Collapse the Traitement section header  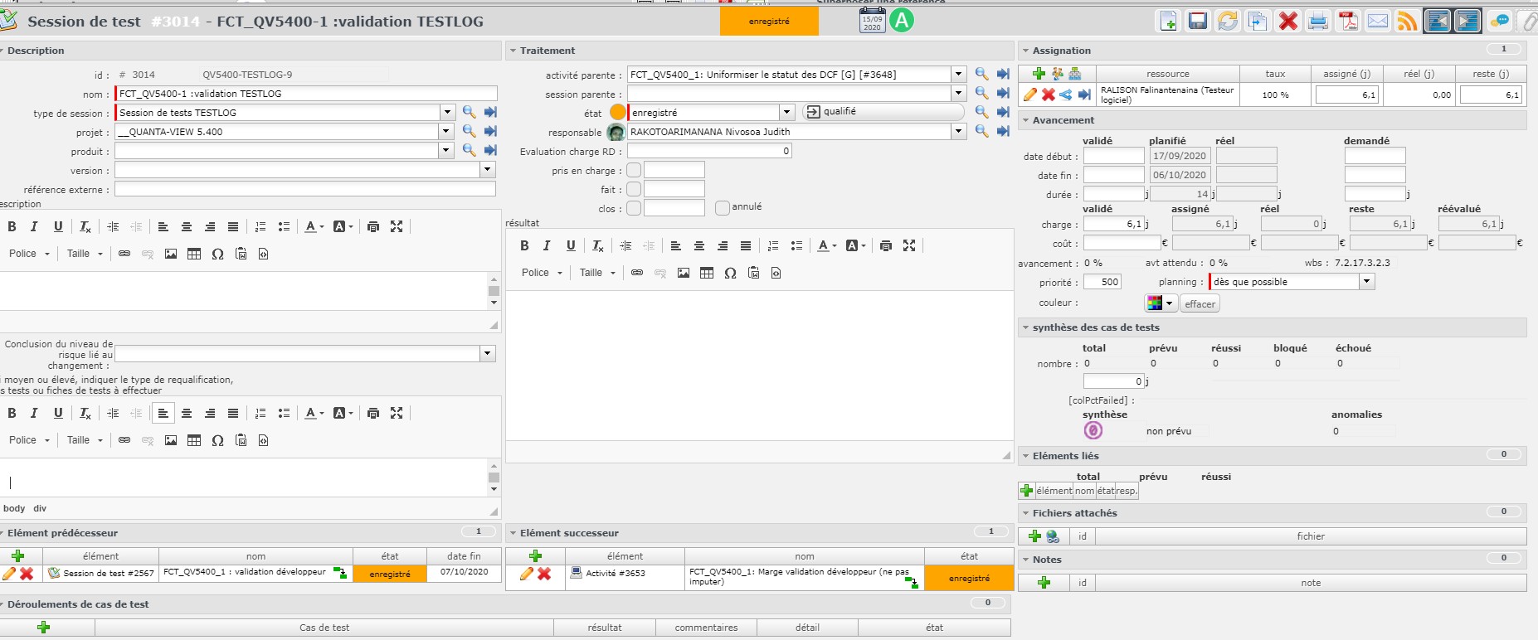pyautogui.click(x=513, y=51)
